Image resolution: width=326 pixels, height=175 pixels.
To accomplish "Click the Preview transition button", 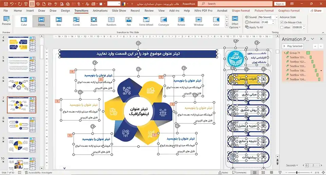I will pos(6,21).
